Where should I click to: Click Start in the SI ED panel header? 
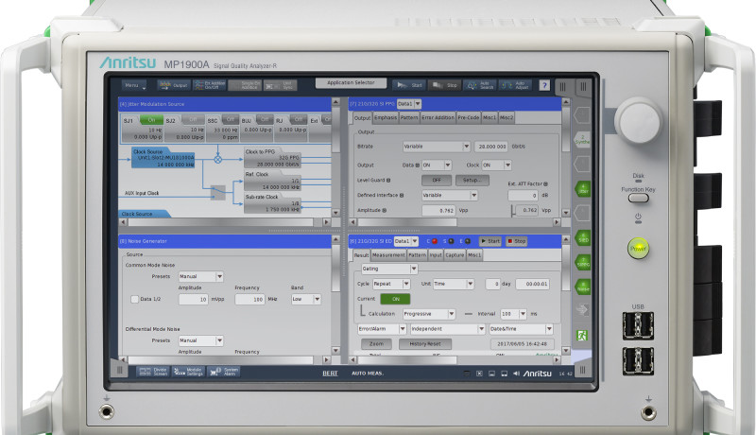click(490, 241)
